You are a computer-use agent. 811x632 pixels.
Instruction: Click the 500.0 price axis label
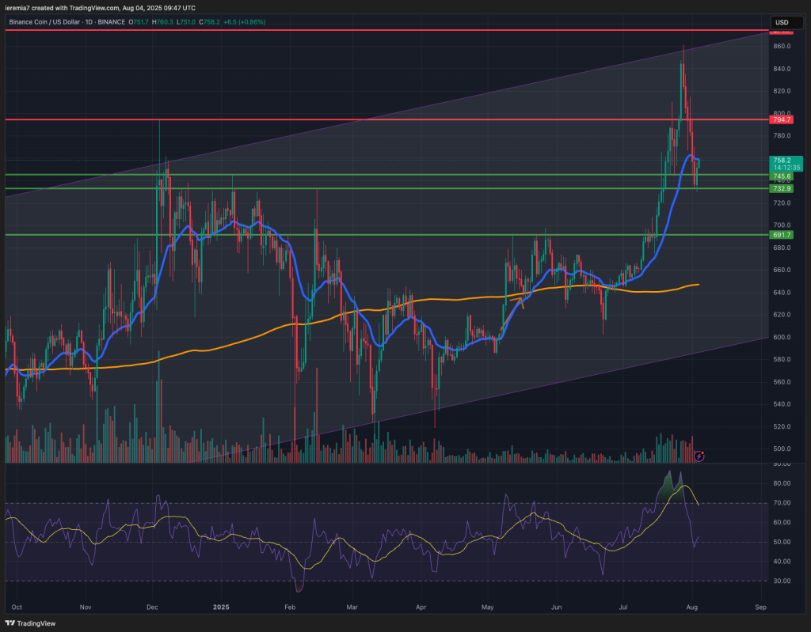click(782, 448)
